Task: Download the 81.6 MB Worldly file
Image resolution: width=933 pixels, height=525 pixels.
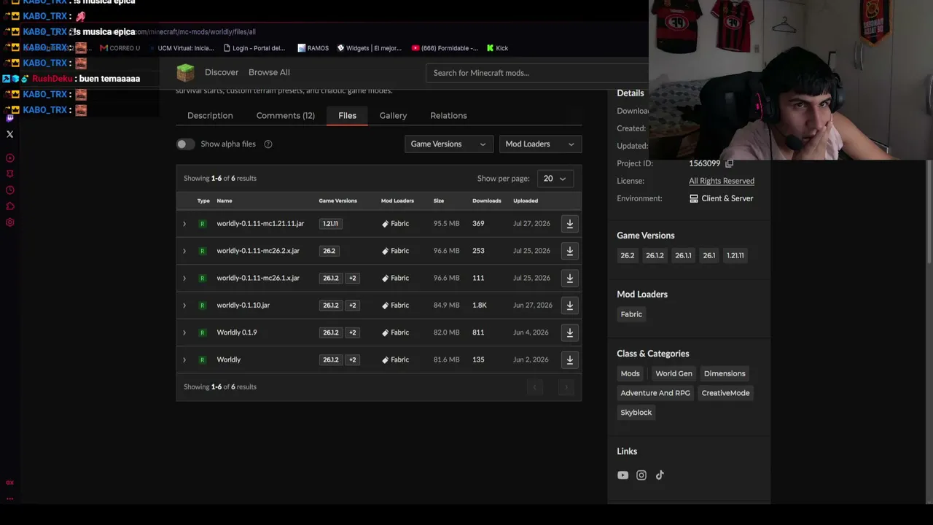Action: 570,359
